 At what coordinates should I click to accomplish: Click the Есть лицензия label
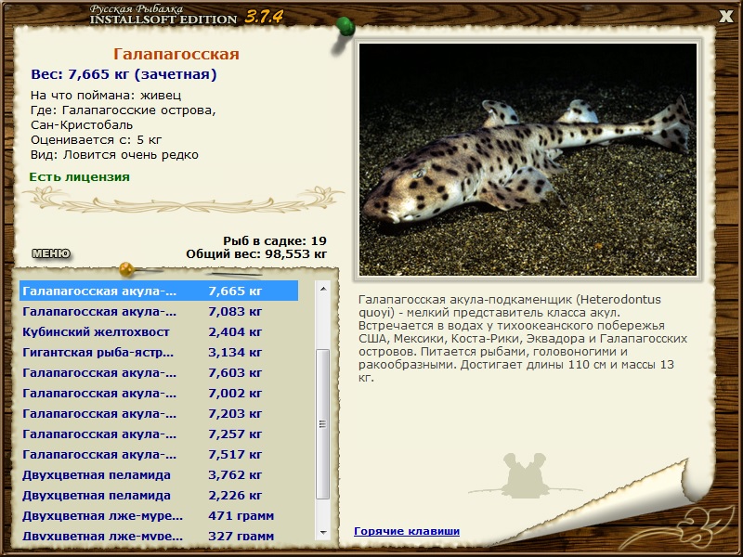[x=80, y=176]
